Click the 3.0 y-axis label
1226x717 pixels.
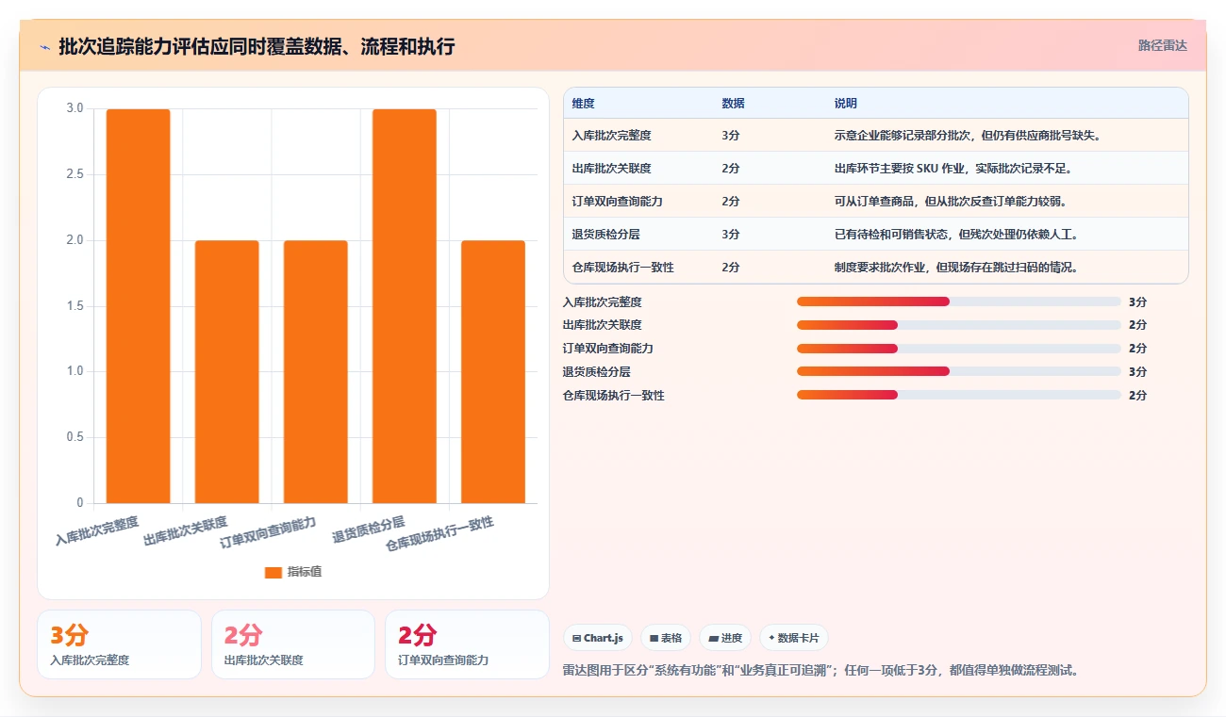(75, 108)
